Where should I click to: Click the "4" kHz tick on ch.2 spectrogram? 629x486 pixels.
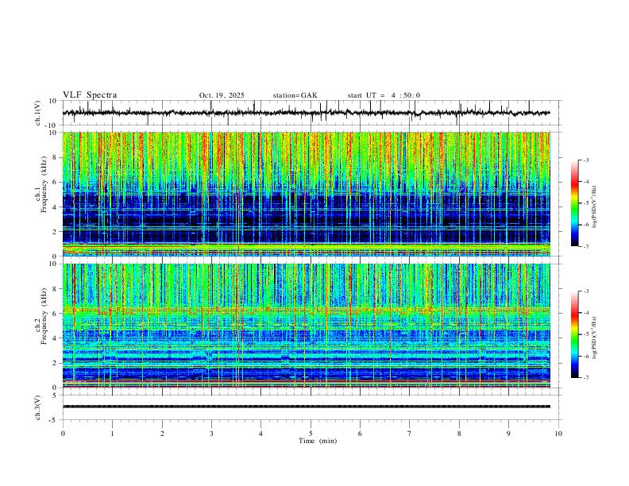[x=56, y=338]
